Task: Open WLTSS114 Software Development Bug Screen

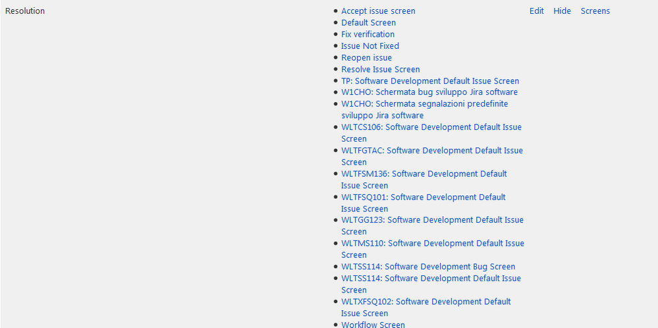Action: 428,267
